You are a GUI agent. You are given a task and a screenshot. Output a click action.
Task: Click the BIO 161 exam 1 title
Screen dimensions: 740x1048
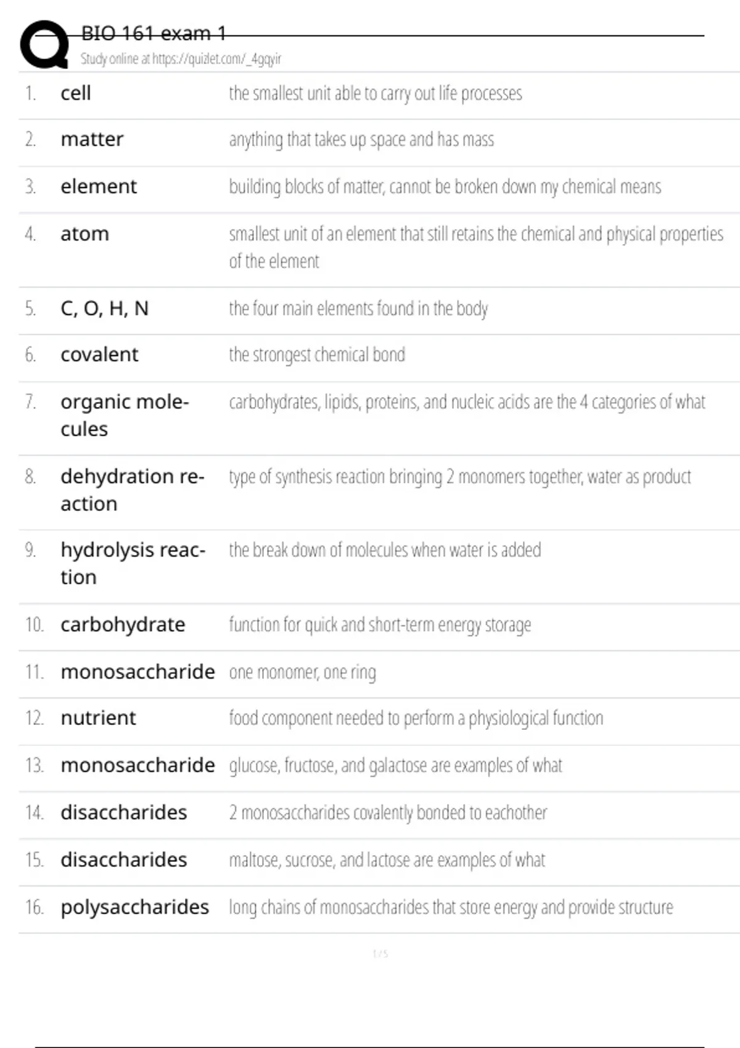154,33
